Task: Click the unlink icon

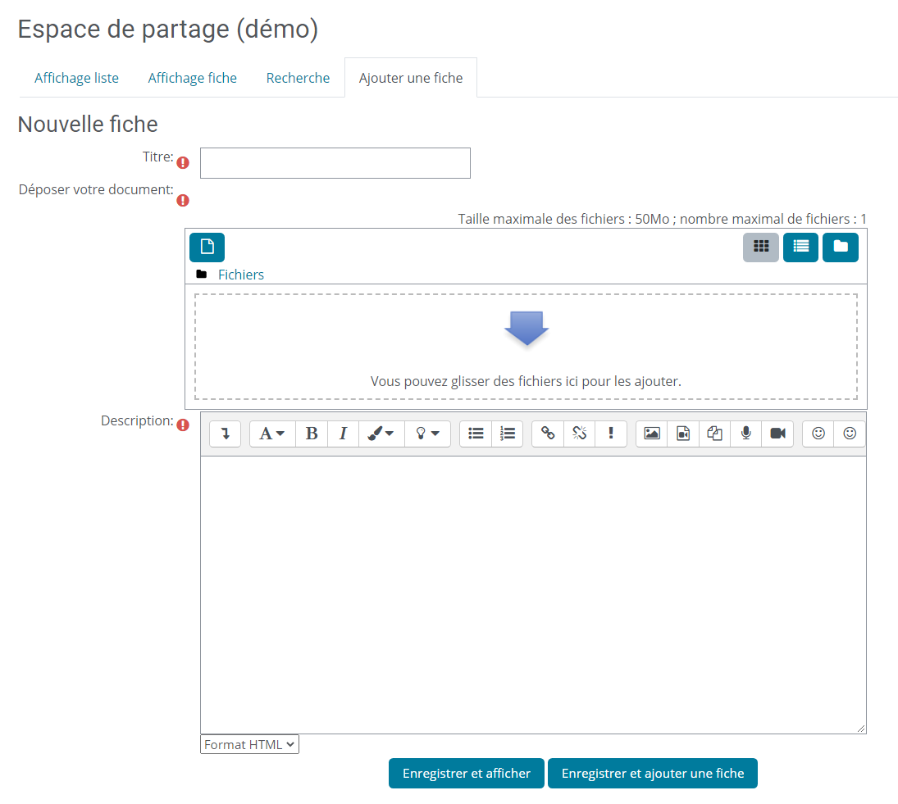Action: tap(579, 434)
